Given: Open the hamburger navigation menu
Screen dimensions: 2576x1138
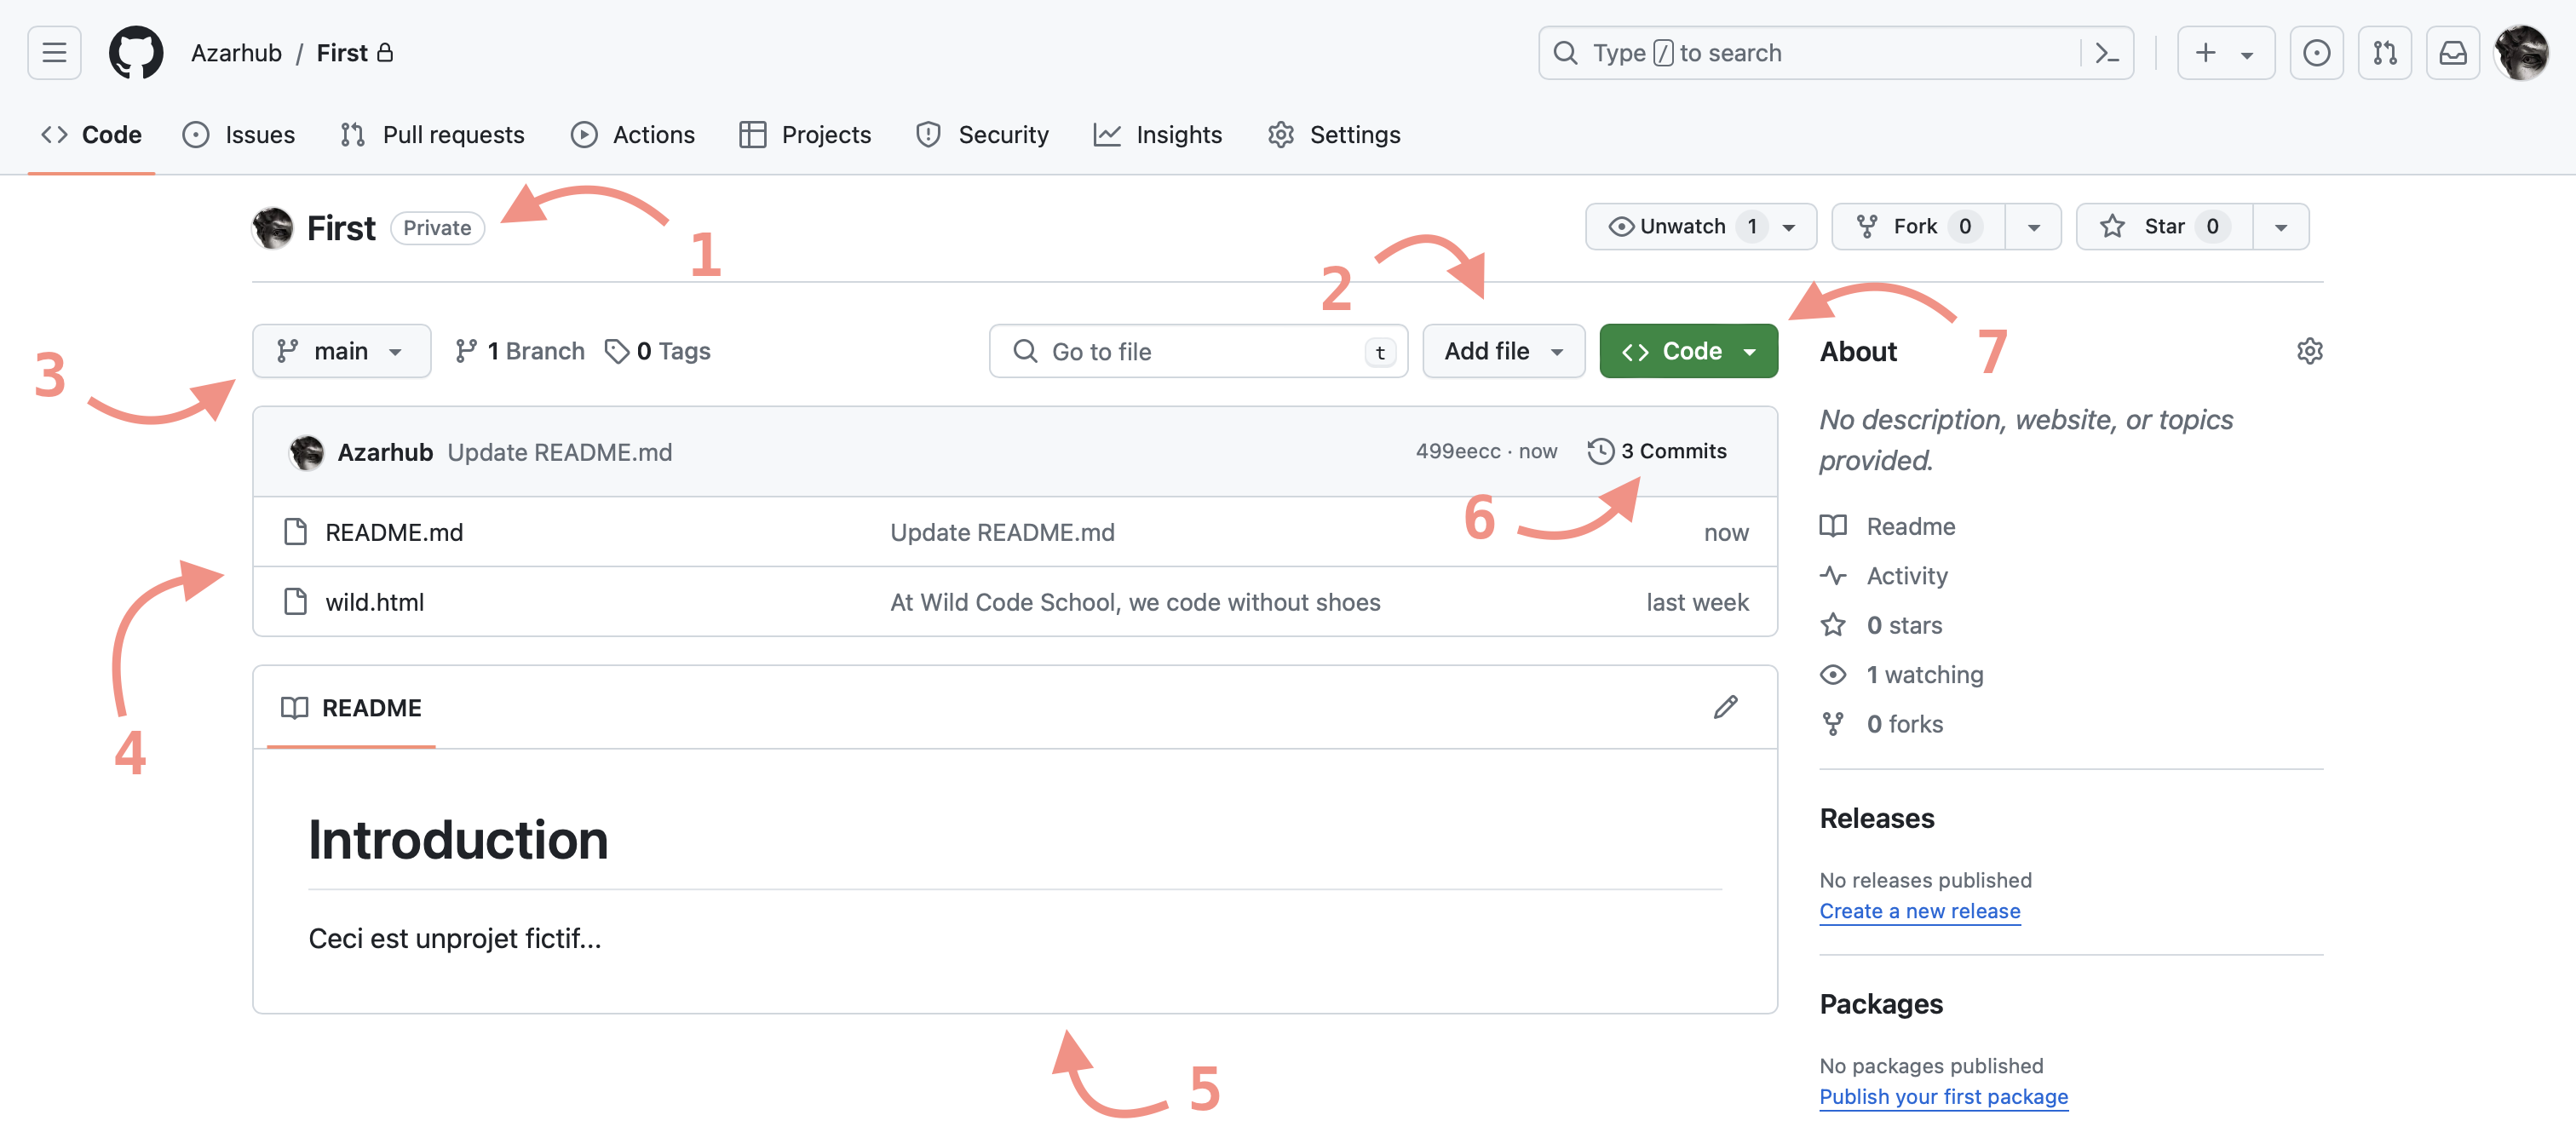Looking at the screenshot, I should 54,53.
